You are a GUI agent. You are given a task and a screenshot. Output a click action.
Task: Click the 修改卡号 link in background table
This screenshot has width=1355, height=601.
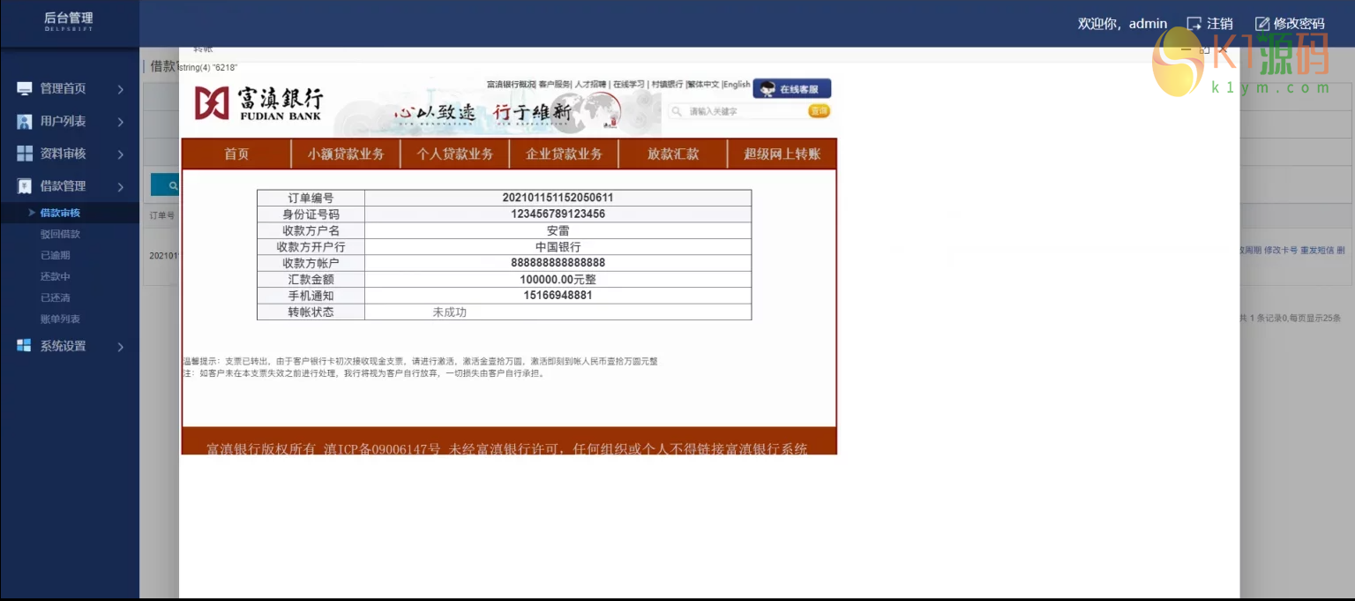tap(1281, 251)
